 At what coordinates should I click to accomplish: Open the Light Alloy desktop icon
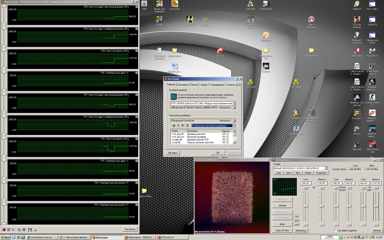250,5
